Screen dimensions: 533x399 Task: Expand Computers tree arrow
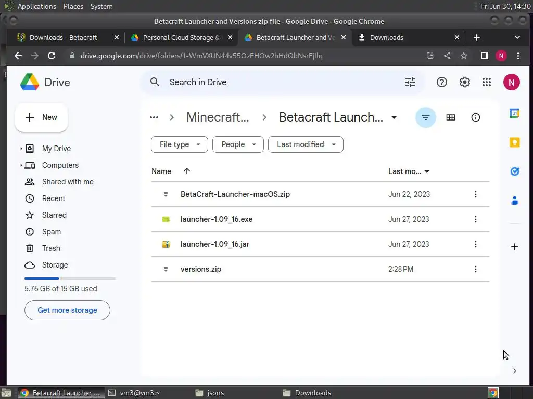pos(21,165)
